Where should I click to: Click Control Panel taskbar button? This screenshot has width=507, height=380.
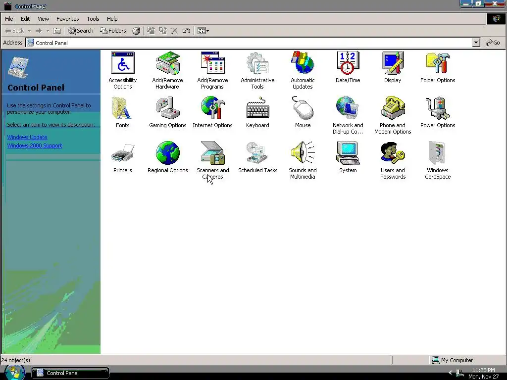[x=70, y=373]
